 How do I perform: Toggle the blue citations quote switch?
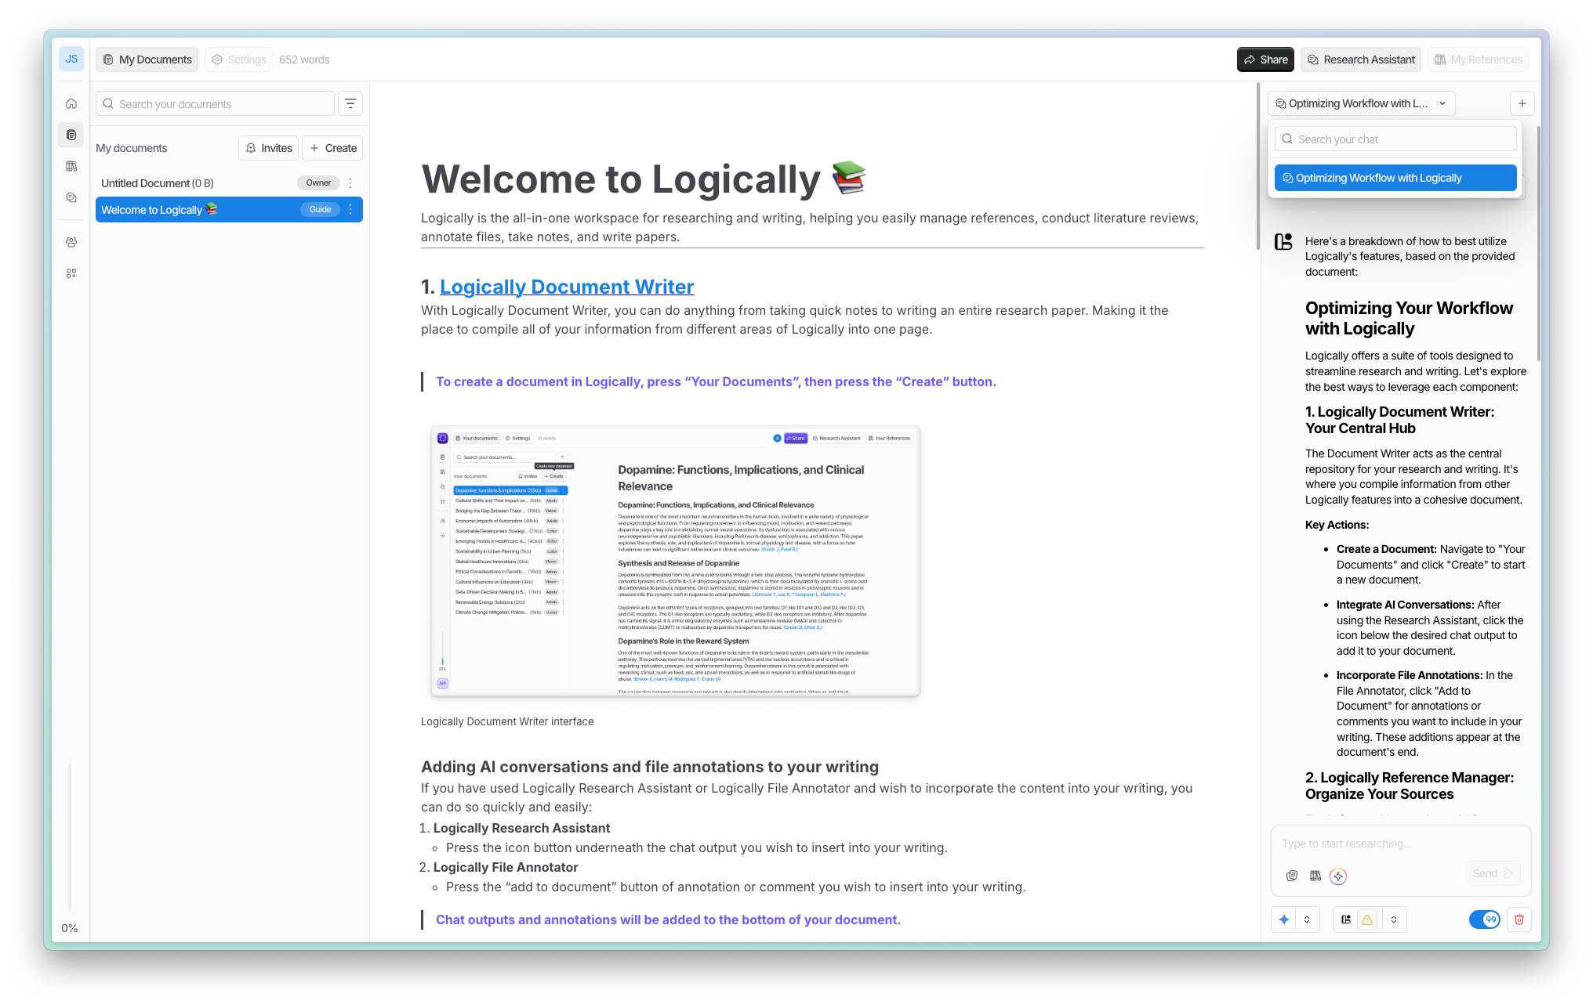pos(1484,919)
